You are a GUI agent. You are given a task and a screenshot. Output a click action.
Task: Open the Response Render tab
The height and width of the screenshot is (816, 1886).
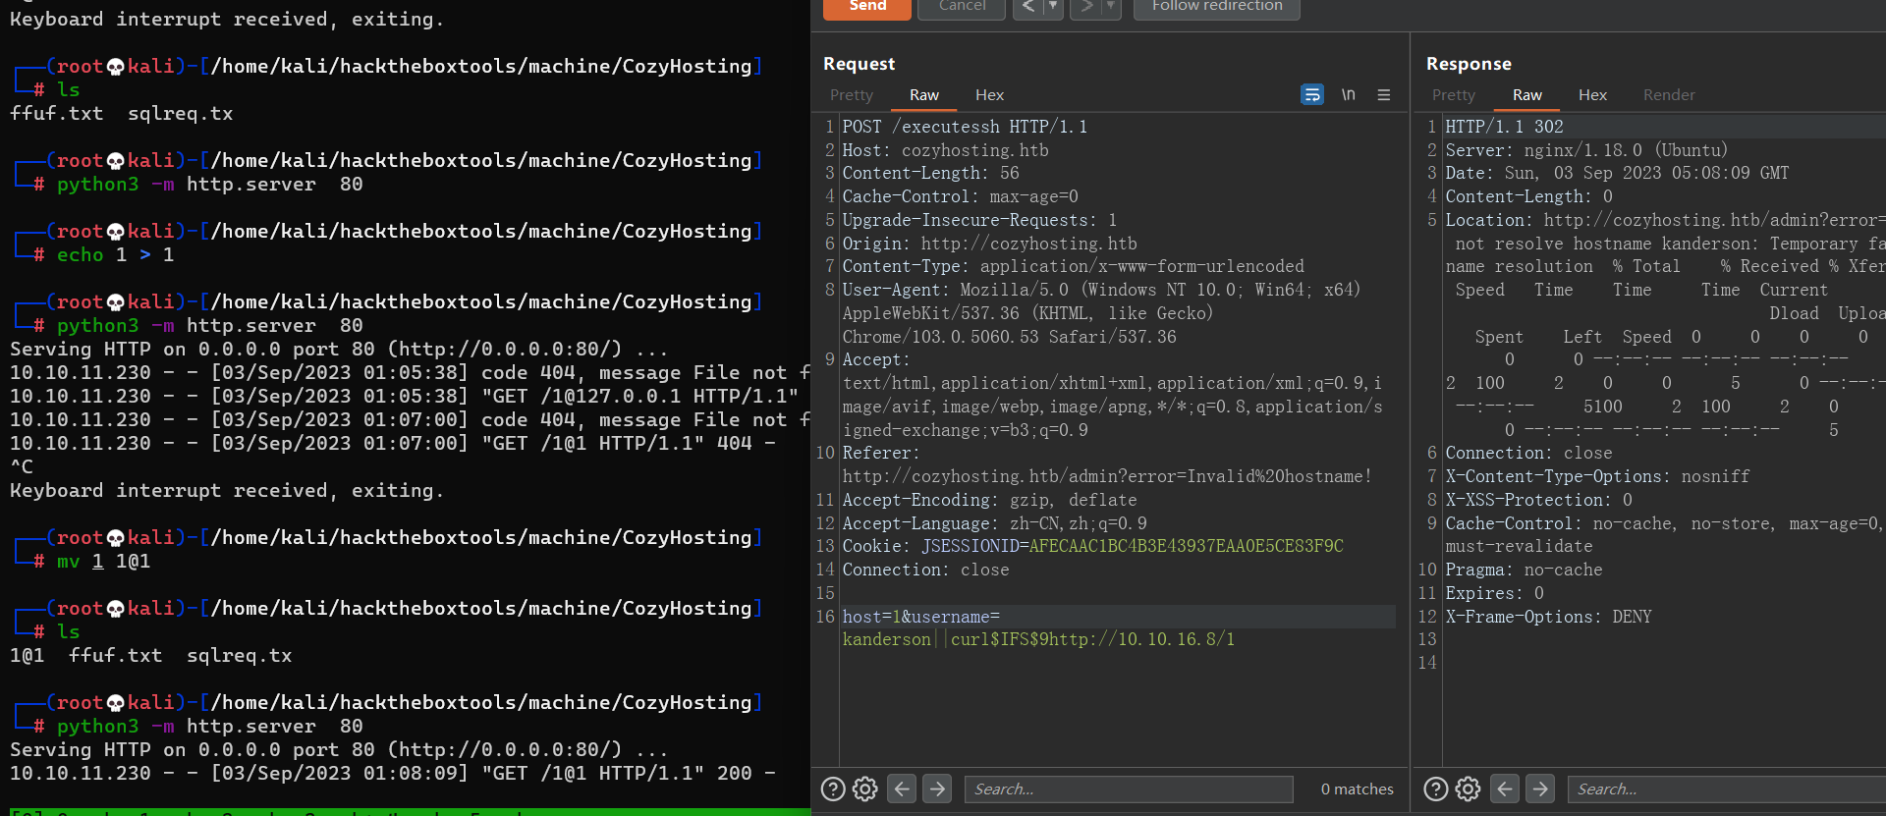1669,95
